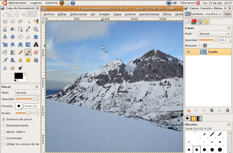Choose the Pencil tool
233x153 pixels.
(20, 52)
